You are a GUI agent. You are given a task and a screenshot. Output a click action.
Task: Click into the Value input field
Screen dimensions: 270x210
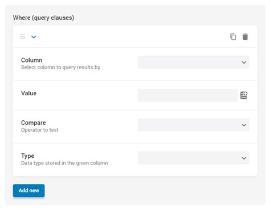point(187,95)
